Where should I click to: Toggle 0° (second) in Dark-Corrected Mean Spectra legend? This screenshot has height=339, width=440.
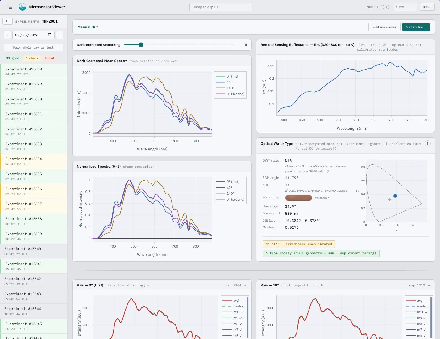coord(230,94)
